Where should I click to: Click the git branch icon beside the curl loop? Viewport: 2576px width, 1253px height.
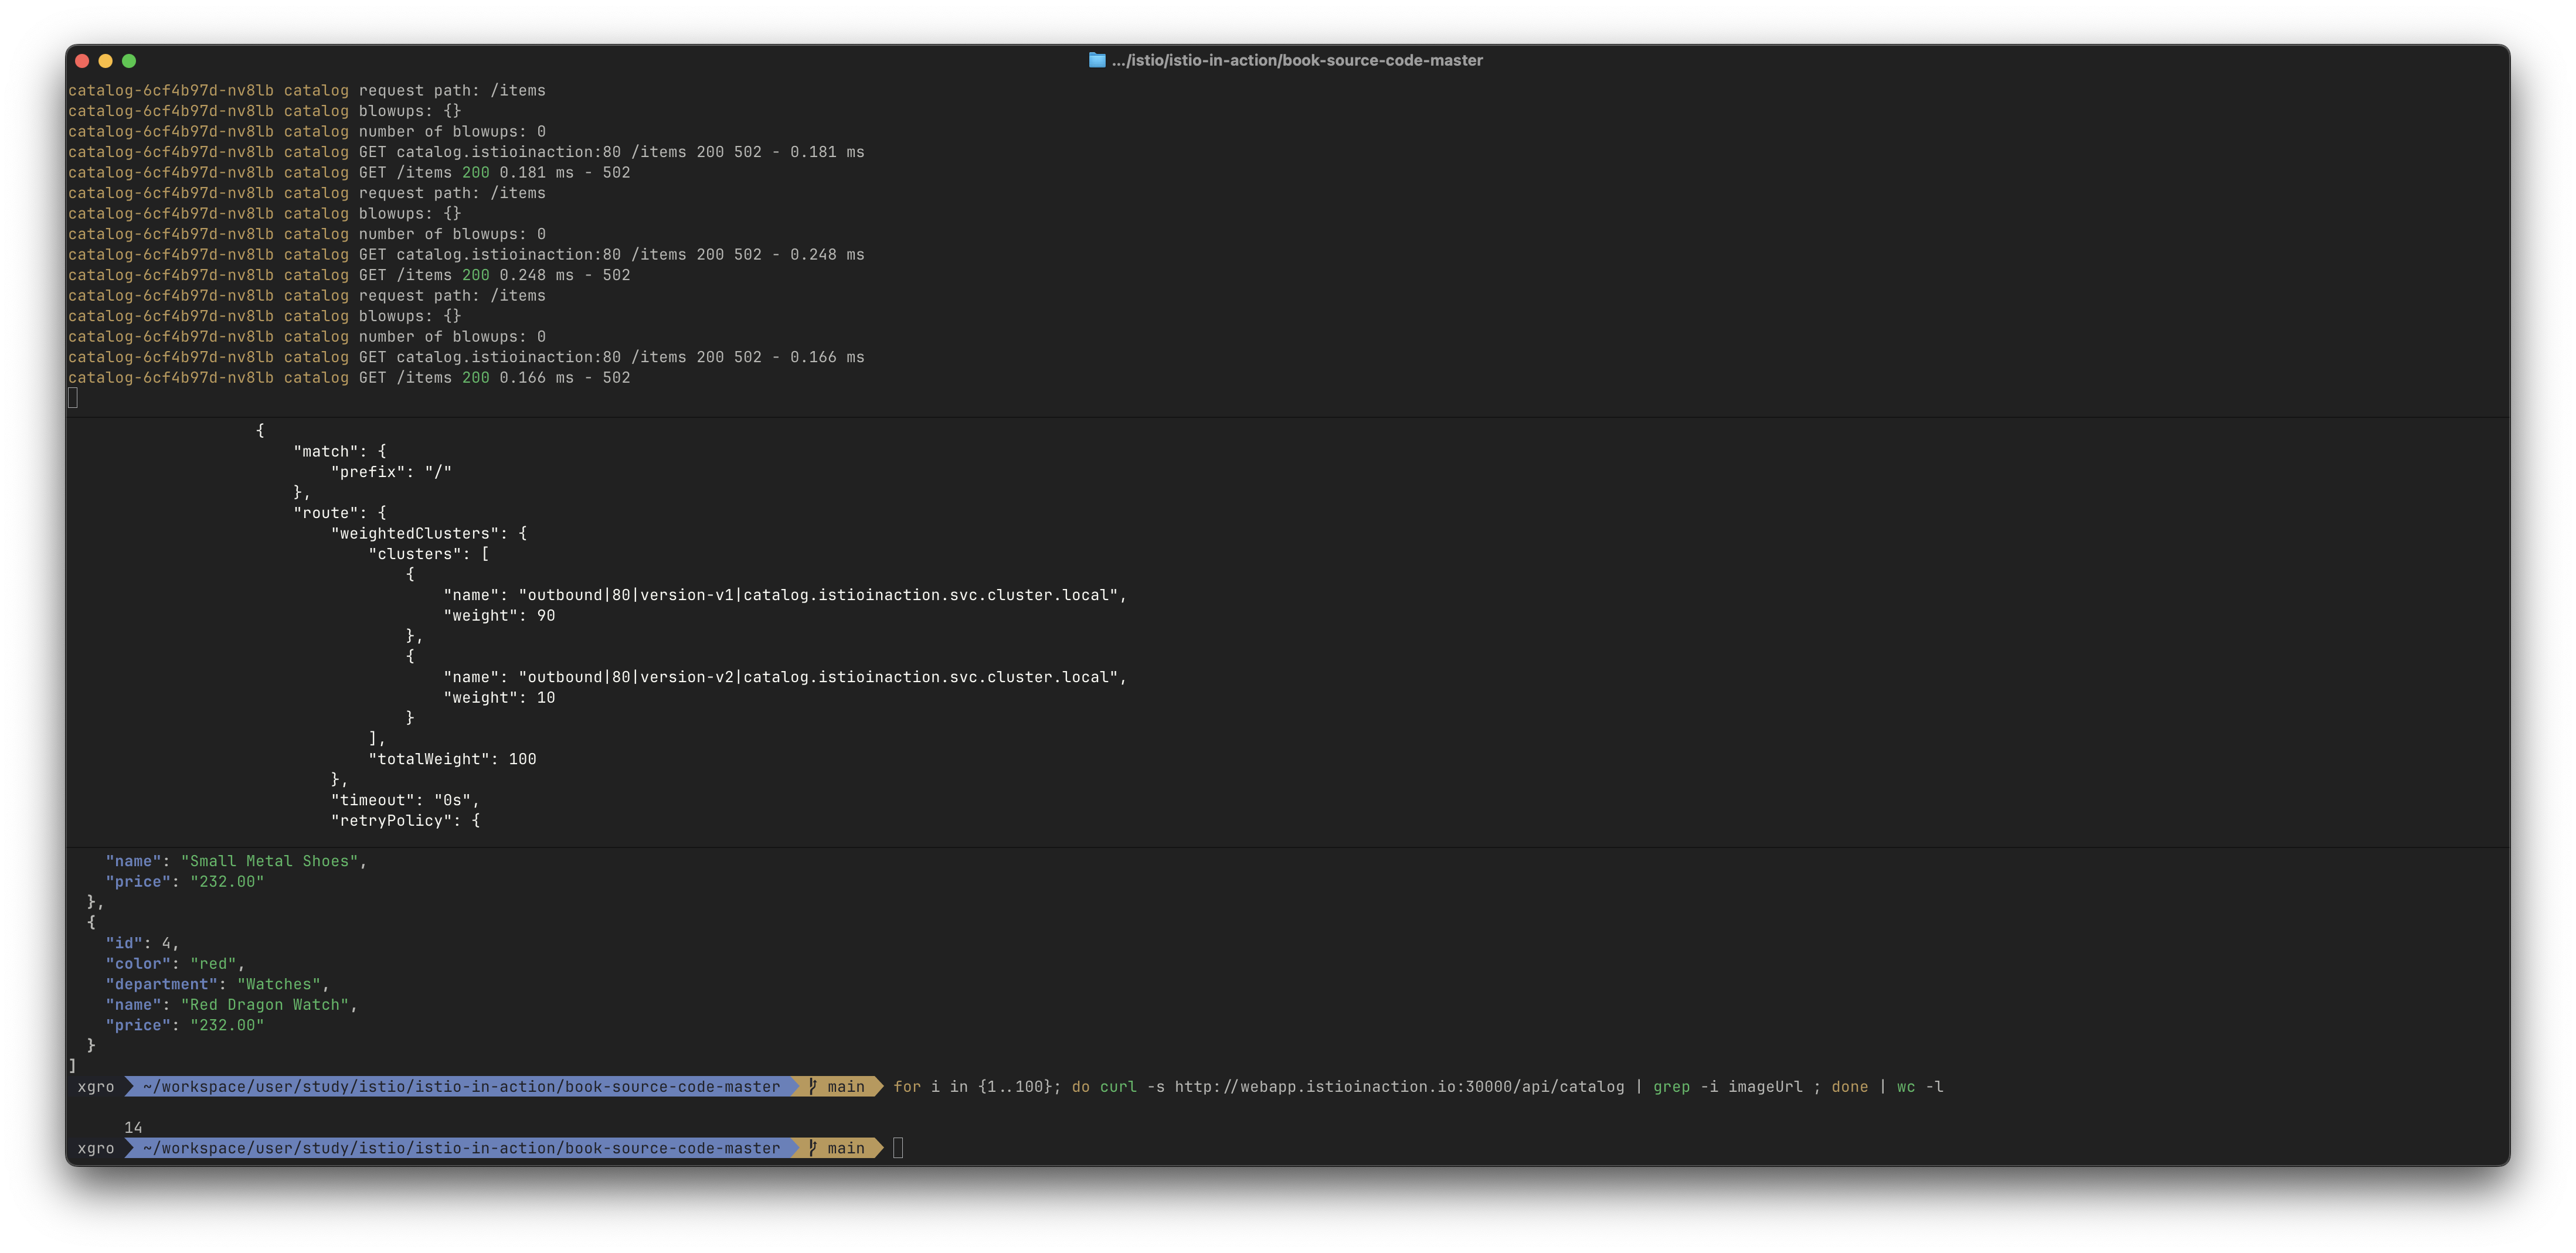813,1086
